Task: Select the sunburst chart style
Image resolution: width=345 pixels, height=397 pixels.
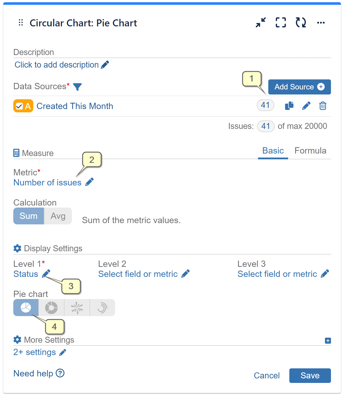Action: [x=77, y=307]
